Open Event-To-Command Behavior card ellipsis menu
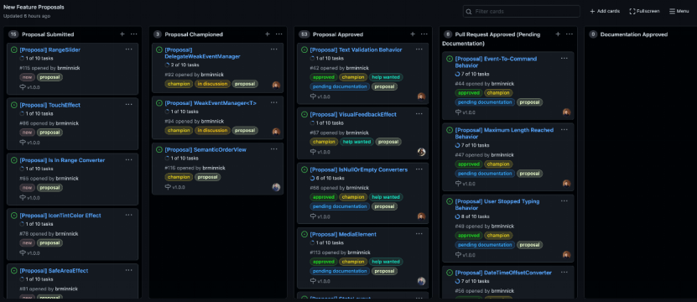This screenshot has height=302, width=697. 564,58
